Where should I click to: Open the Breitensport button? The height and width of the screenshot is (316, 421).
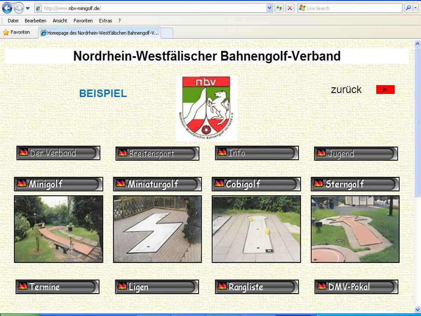click(157, 154)
